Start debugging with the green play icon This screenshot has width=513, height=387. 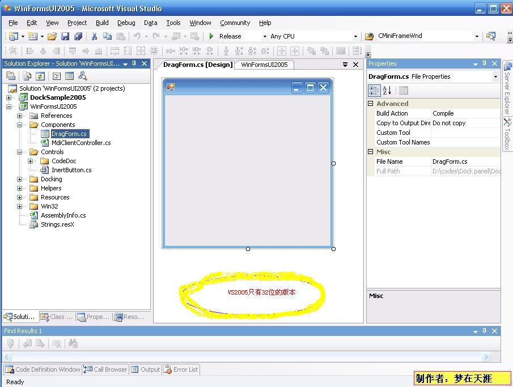coord(211,36)
